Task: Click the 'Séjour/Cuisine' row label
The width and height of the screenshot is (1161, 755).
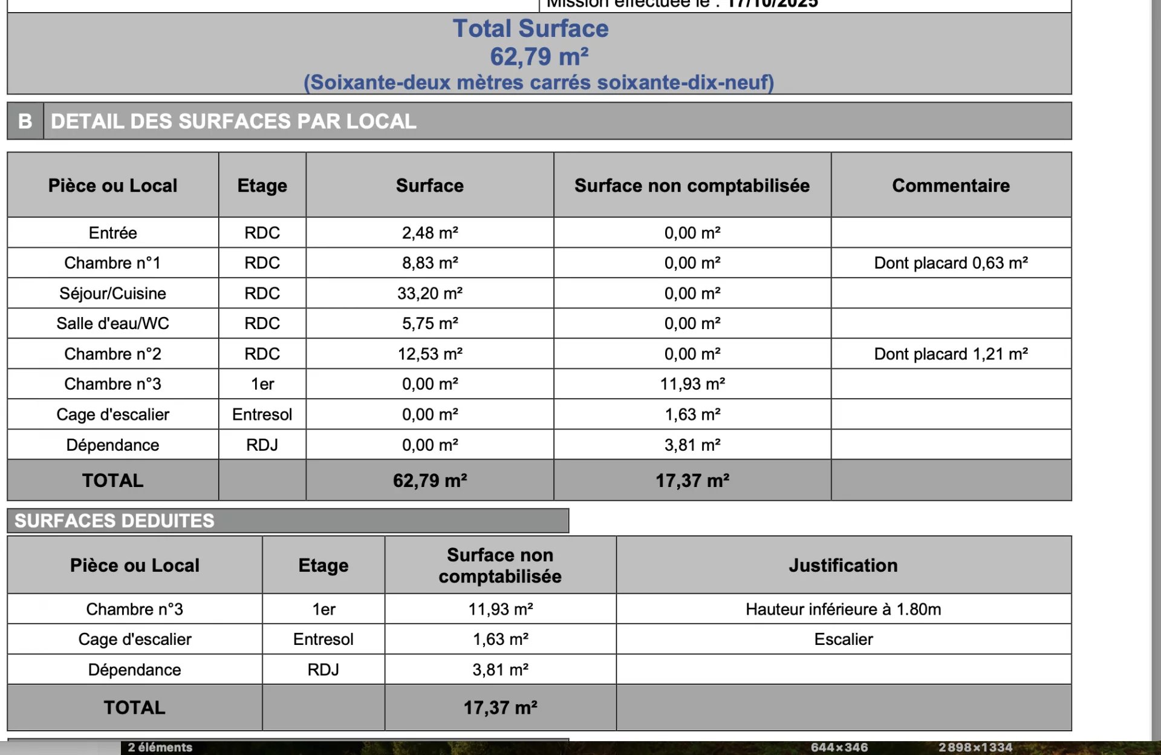Action: [112, 293]
